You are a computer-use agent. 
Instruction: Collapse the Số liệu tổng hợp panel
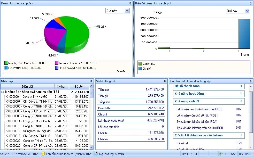[165, 81]
